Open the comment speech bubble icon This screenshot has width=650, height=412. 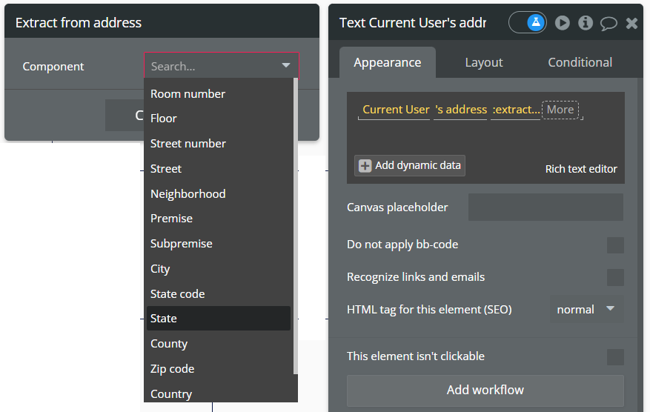click(x=608, y=23)
